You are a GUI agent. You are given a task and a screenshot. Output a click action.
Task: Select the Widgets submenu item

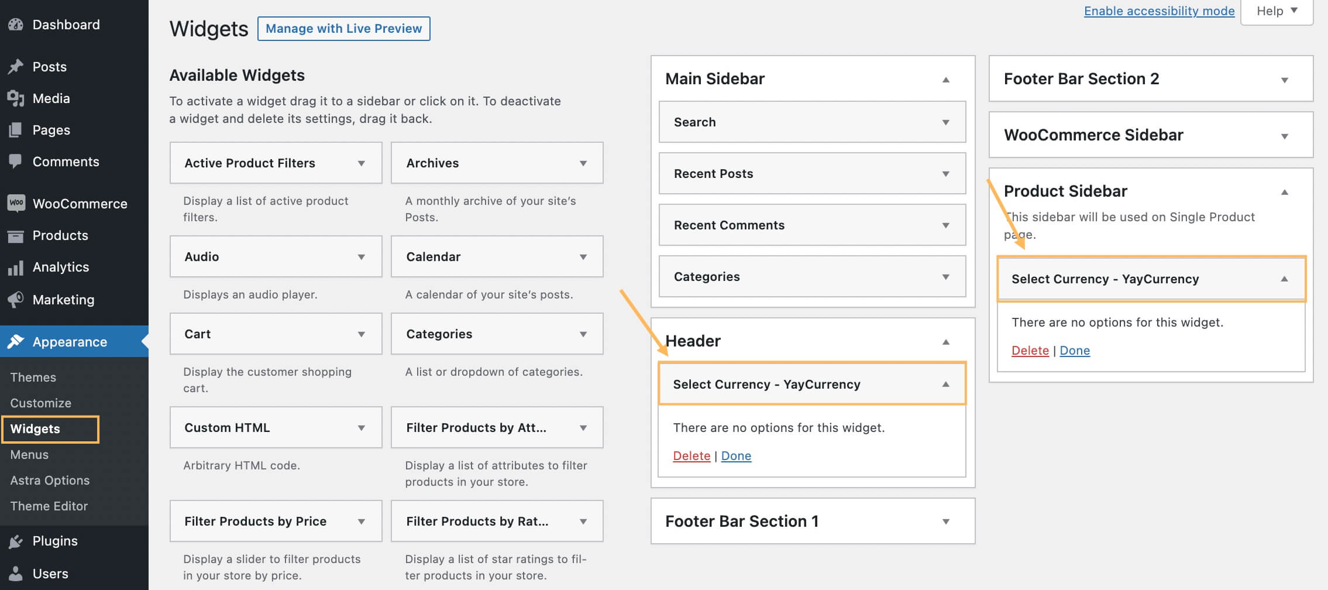tap(35, 429)
